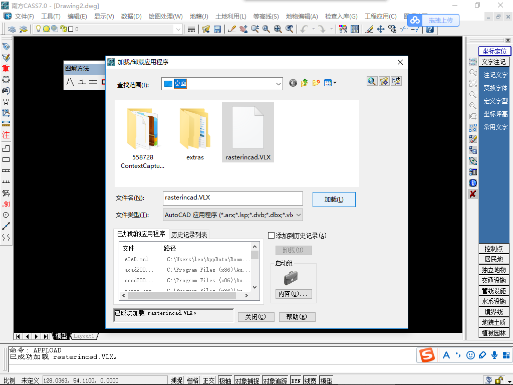
Task: Open the 等高线(S) menu
Action: [266, 17]
